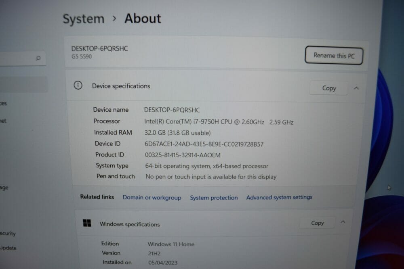Select the Edition value Windows 11 Home
404x269 pixels.
pyautogui.click(x=171, y=244)
